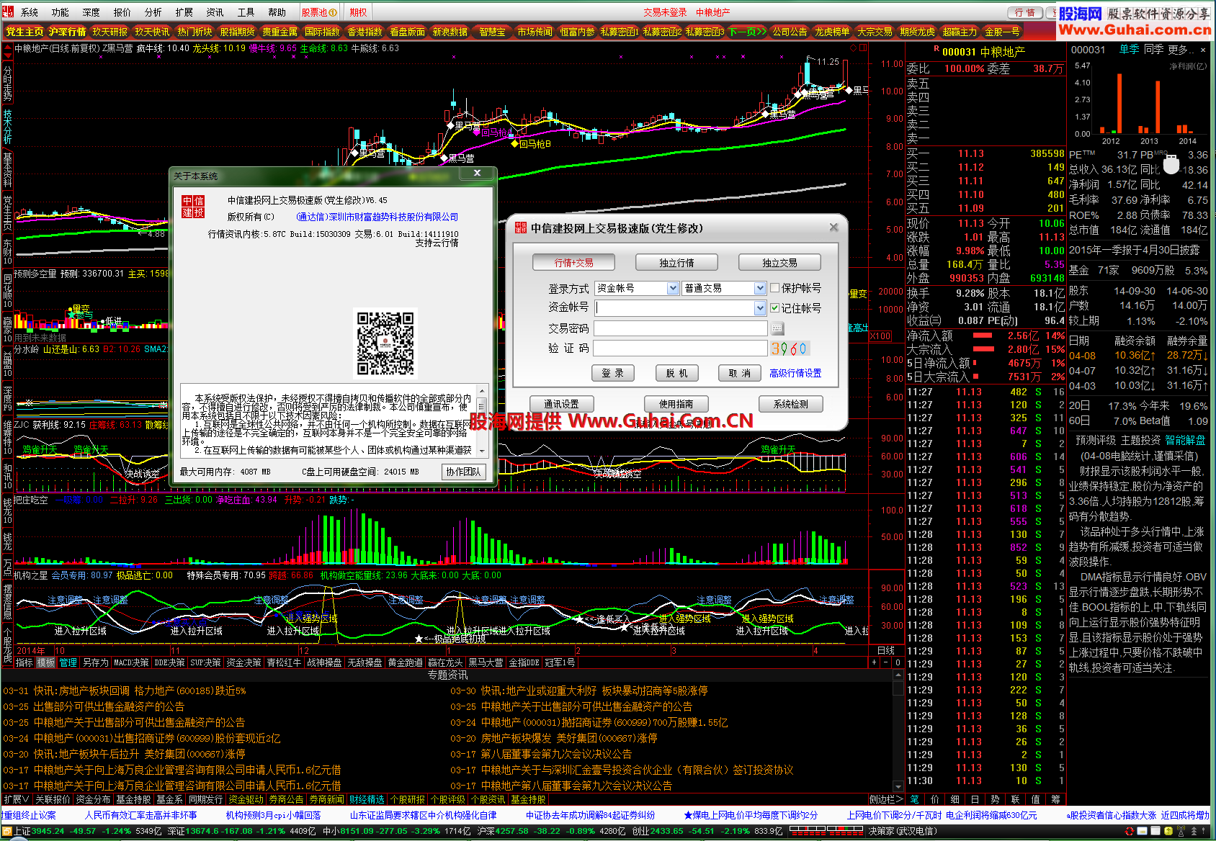Select the 独立行情 mode

677,263
